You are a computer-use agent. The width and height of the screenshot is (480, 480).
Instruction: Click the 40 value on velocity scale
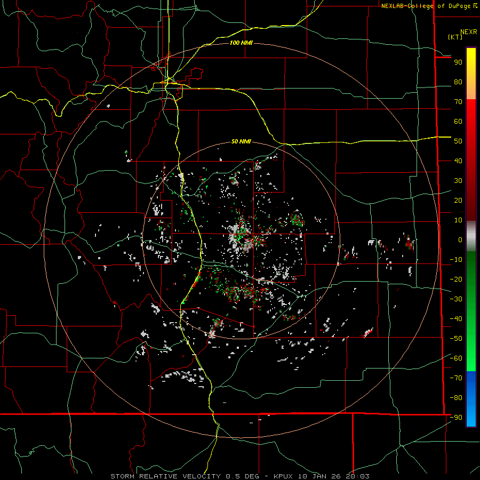(458, 161)
